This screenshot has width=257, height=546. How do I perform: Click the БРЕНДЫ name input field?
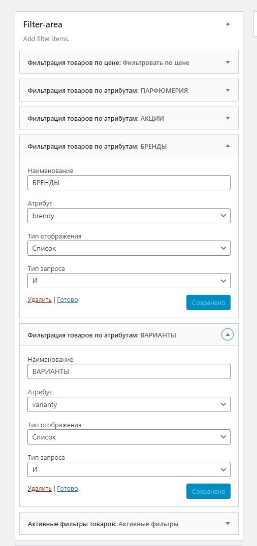pyautogui.click(x=129, y=183)
